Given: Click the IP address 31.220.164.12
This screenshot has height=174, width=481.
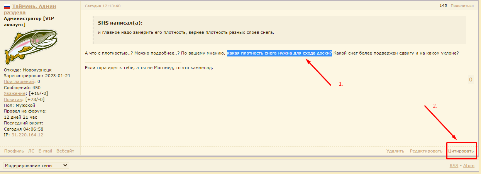Looking at the screenshot, I should click(x=27, y=135).
